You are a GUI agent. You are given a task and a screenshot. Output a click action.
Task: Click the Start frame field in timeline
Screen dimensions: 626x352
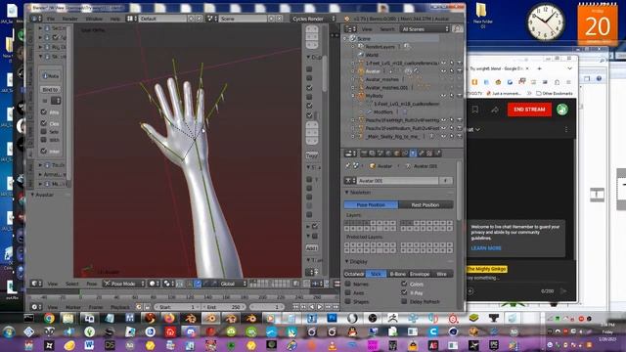click(x=177, y=307)
